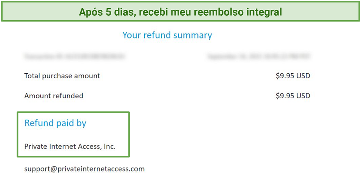The image size is (361, 189).
Task: Click the word "Inc." in the payer name
Action: tap(110, 147)
